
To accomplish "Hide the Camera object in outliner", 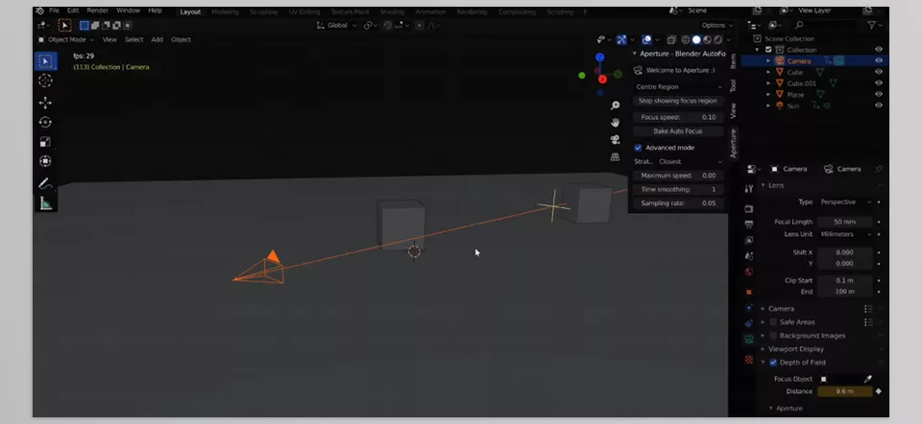I will [879, 60].
